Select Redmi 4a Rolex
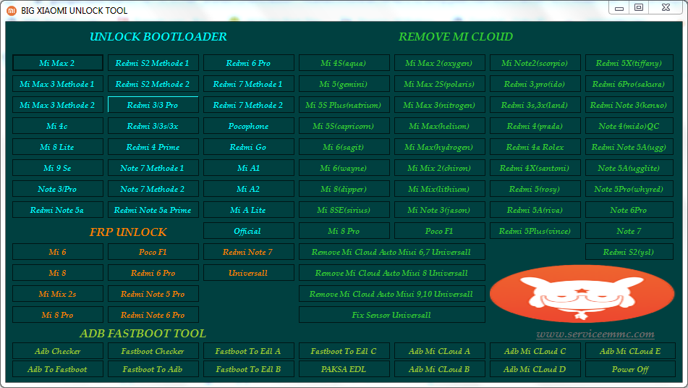Screen dimensions: 688x388 click(x=535, y=147)
